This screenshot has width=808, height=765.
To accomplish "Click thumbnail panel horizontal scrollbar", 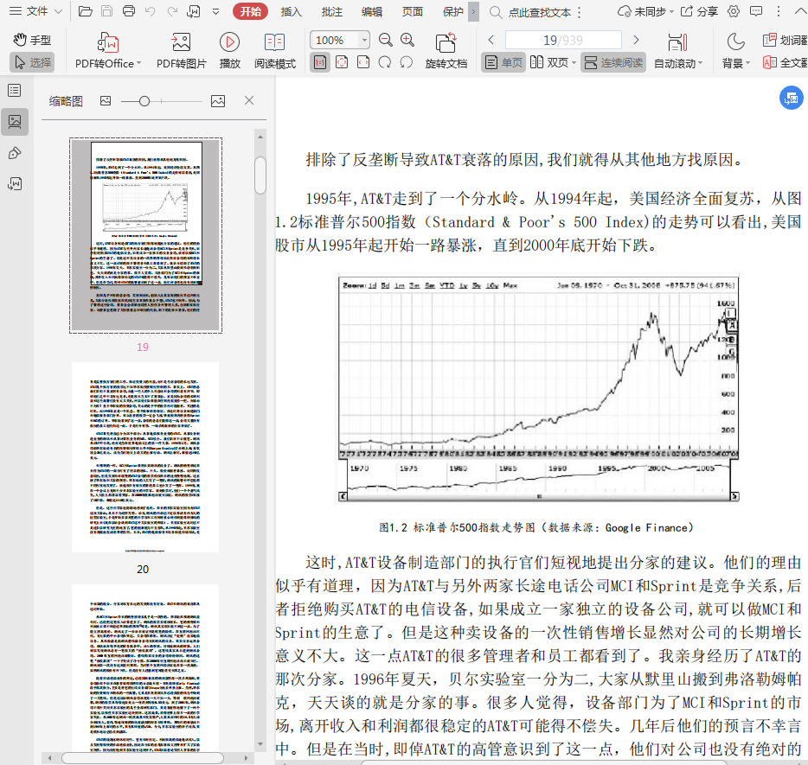I will click(x=143, y=758).
